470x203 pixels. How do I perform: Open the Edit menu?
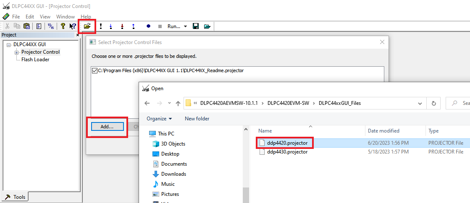(30, 17)
